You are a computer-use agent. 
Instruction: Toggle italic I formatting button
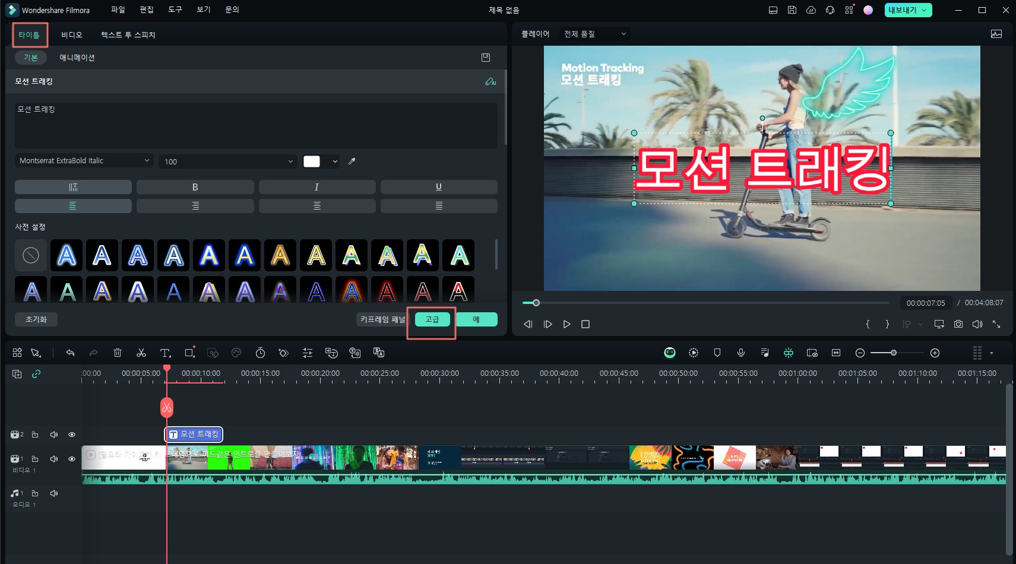coord(317,187)
